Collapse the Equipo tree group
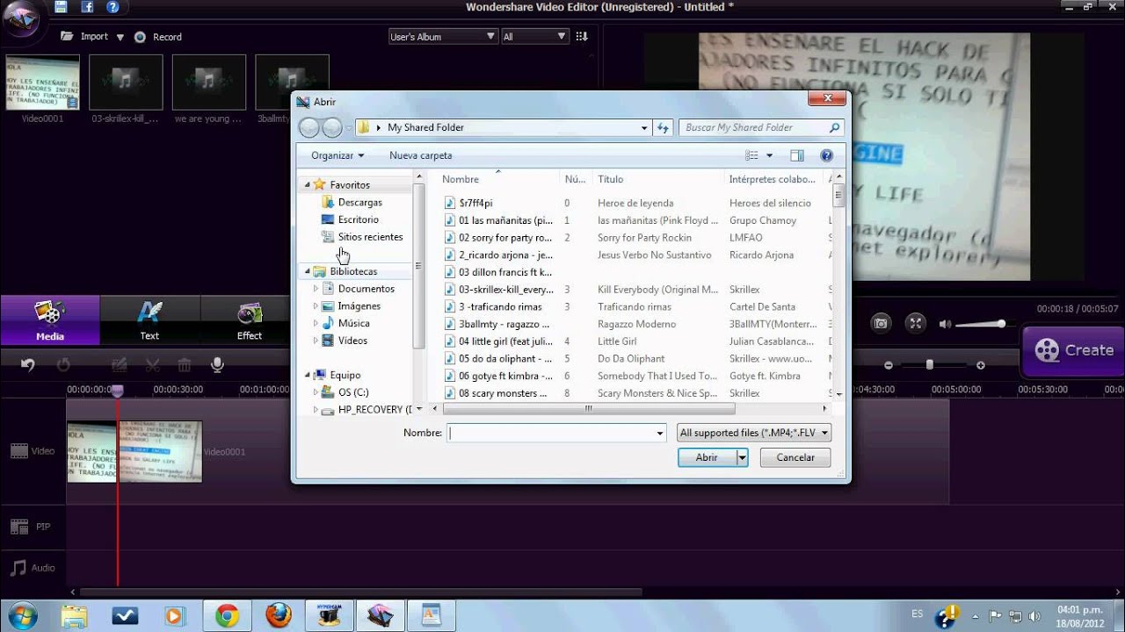Screen dimensions: 1125x632 (308, 375)
